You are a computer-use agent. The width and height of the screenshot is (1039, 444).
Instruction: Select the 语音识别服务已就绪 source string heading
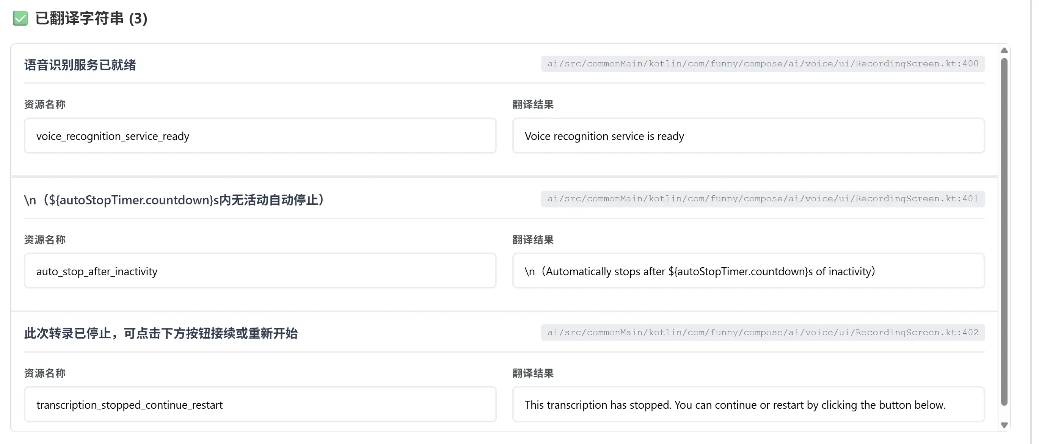point(80,65)
